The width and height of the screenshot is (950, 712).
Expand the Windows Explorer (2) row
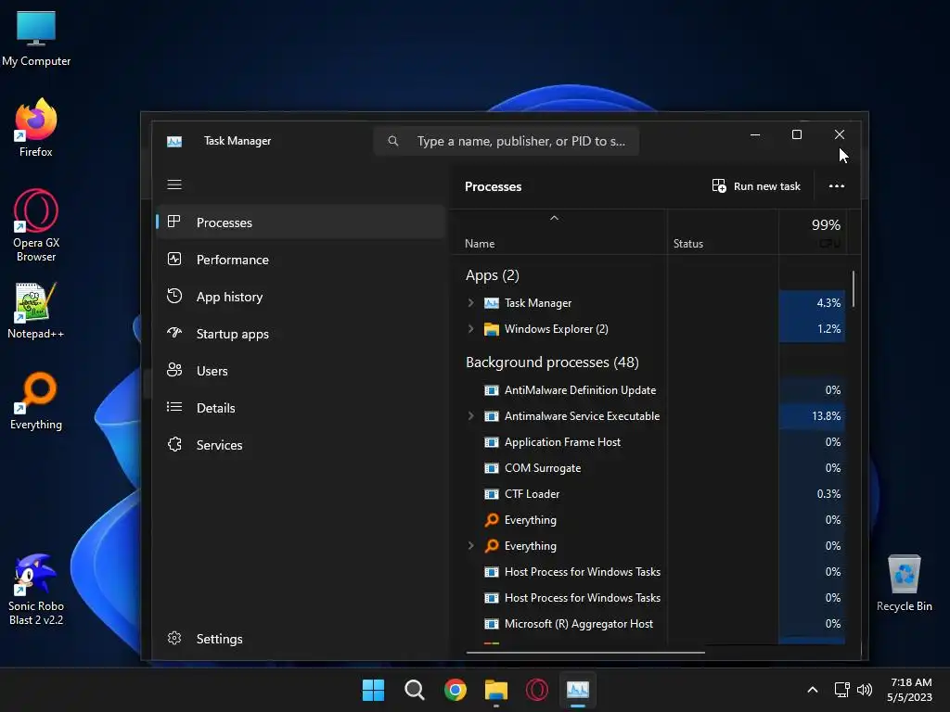470,329
